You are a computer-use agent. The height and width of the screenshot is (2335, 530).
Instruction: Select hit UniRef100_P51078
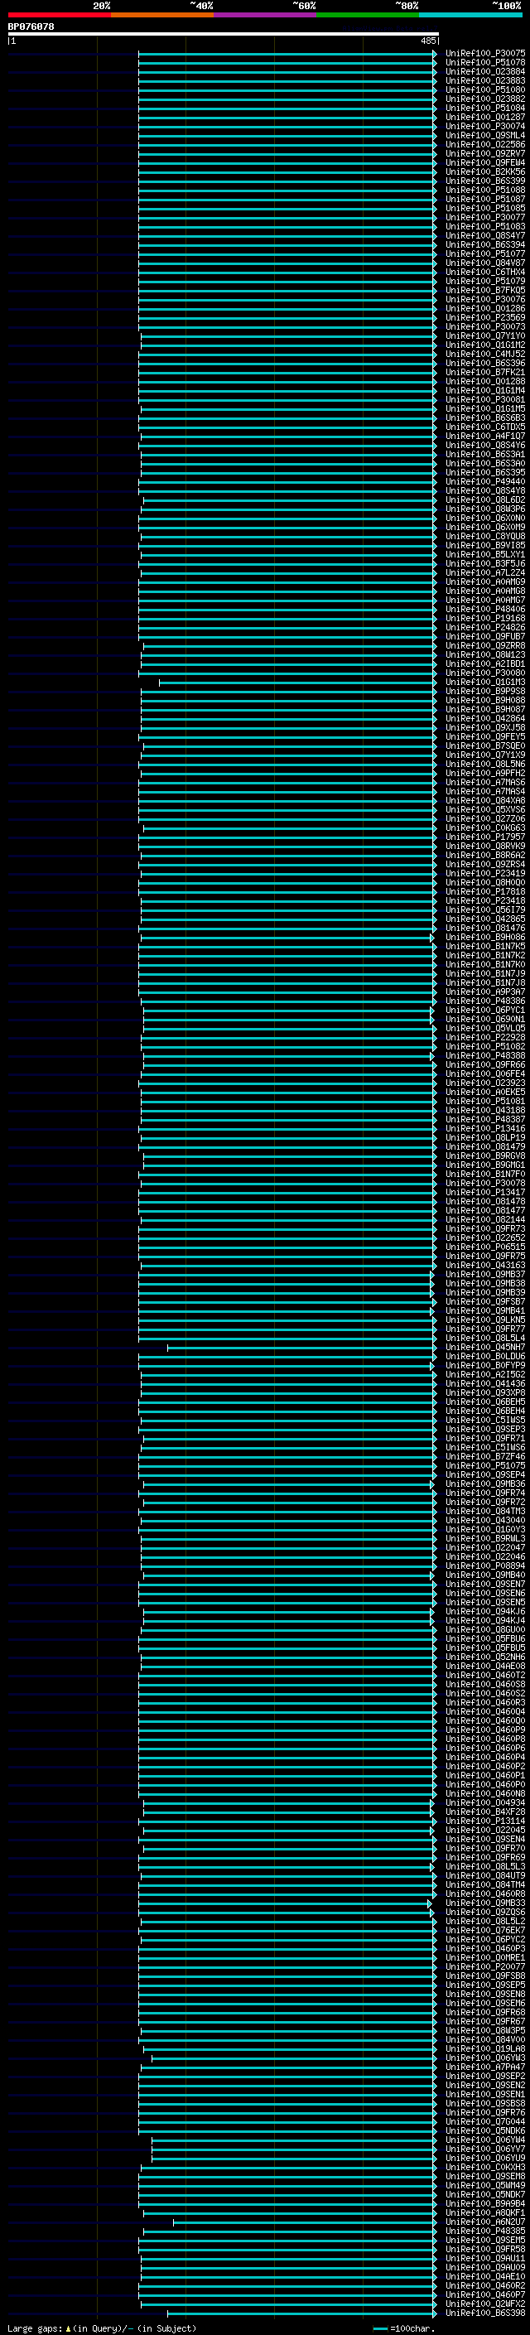(485, 63)
